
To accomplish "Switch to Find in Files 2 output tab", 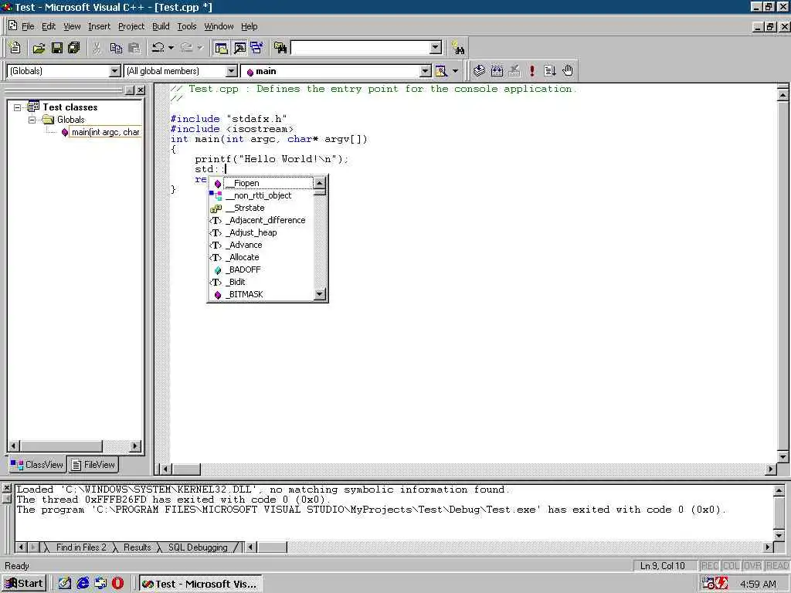I will tap(80, 547).
